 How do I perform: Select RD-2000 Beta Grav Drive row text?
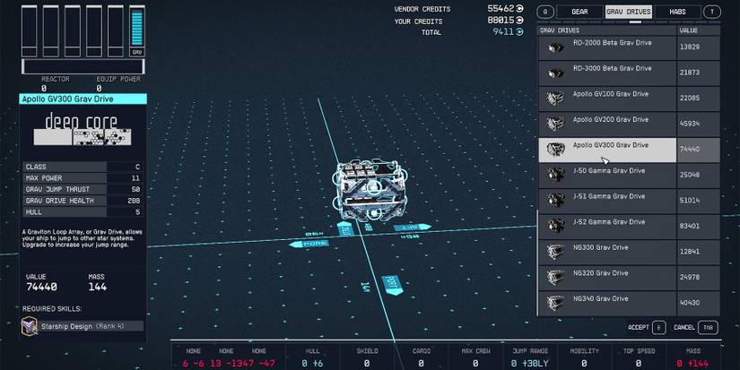tap(612, 42)
